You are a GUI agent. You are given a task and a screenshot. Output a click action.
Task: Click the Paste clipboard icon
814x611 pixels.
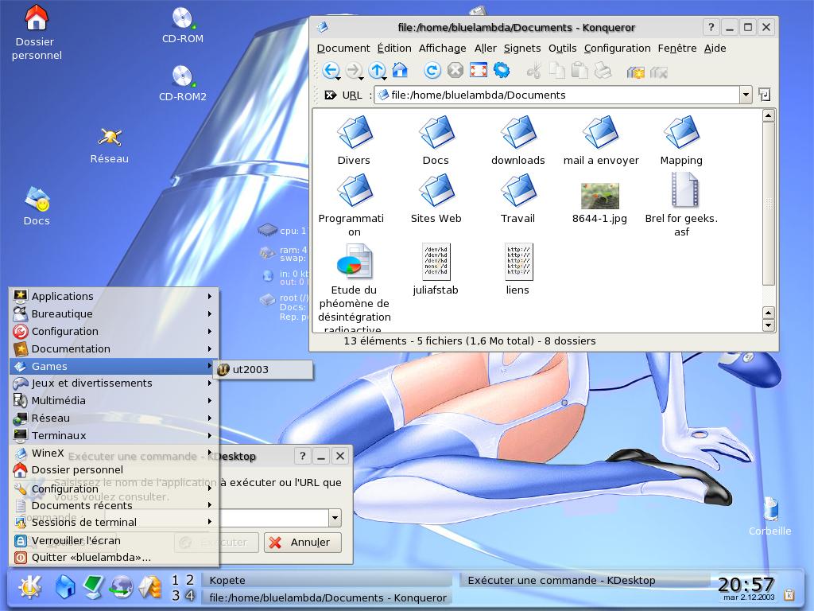click(579, 70)
